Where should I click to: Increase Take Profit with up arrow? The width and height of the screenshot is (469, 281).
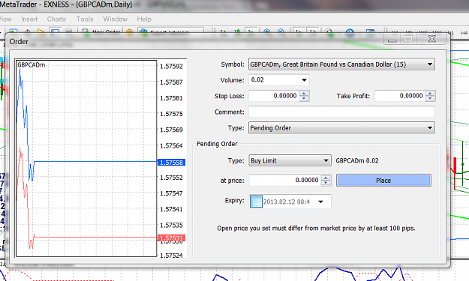(x=430, y=94)
